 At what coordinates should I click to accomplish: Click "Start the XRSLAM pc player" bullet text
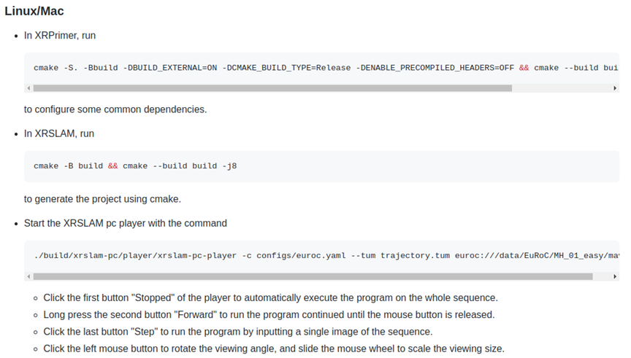pos(126,223)
